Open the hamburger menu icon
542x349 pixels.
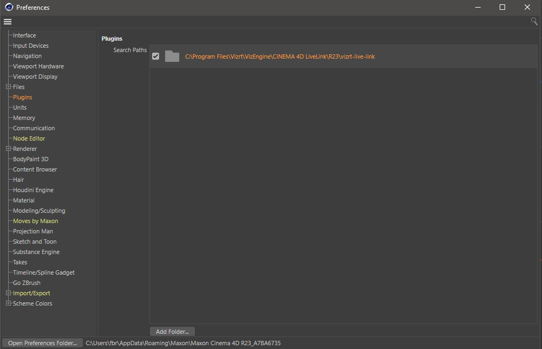[8, 22]
